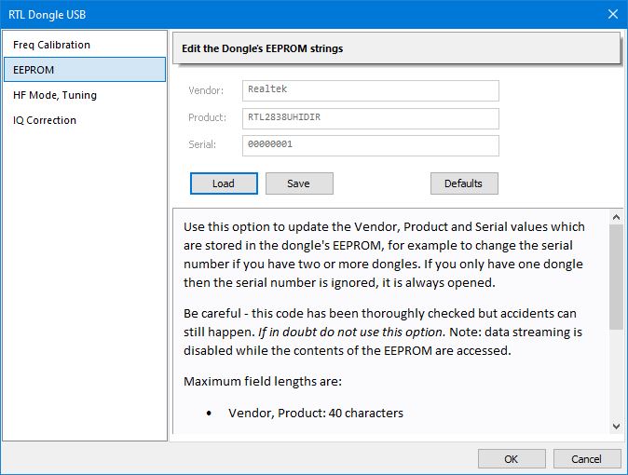This screenshot has height=475, width=628.
Task: Restore values with the Defaults button
Action: [464, 183]
